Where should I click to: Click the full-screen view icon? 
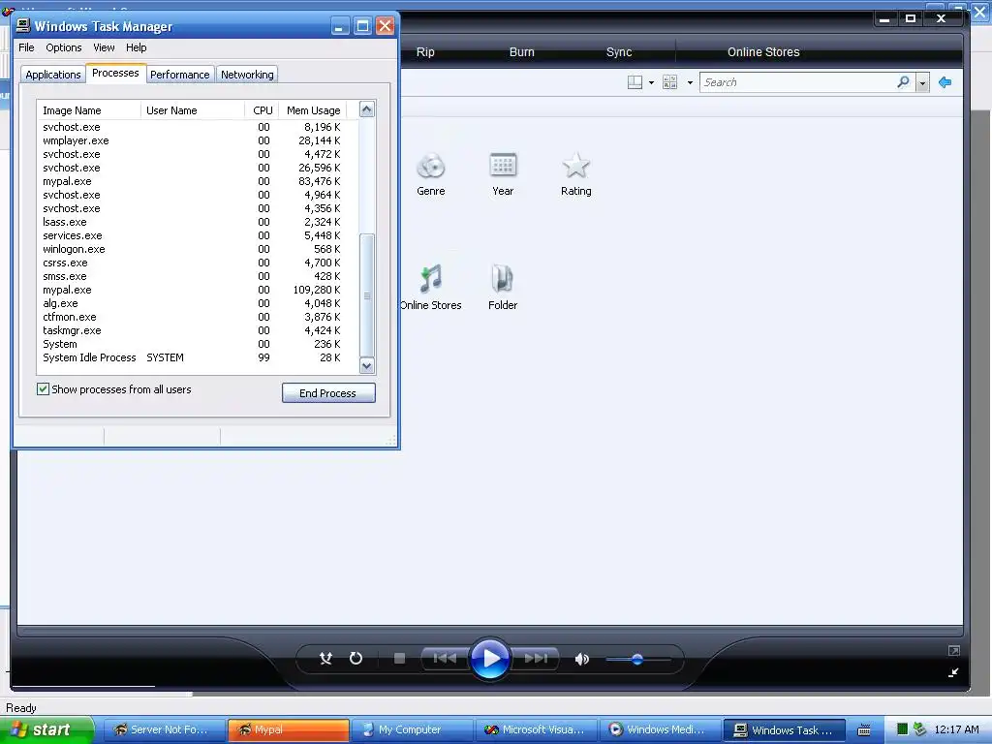[x=954, y=650]
